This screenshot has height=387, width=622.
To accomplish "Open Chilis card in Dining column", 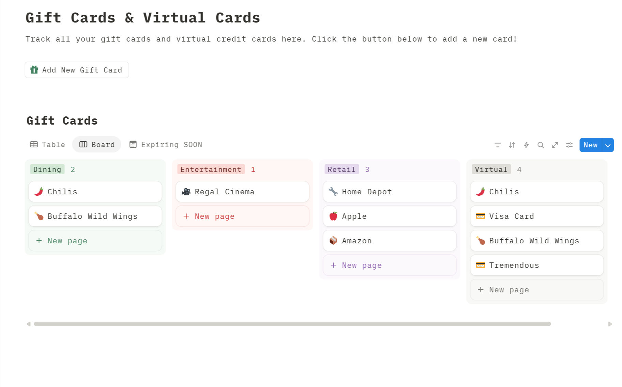I will (95, 192).
